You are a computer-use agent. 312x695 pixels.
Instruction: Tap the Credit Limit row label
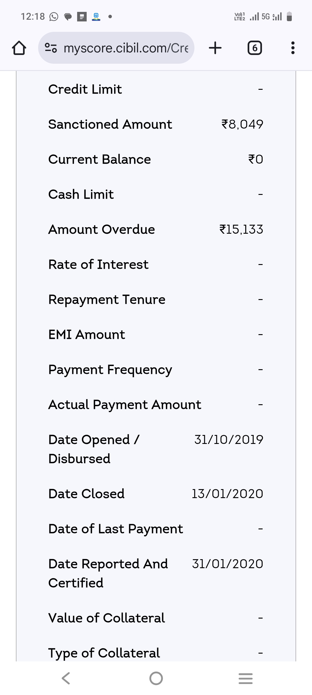[x=85, y=89]
